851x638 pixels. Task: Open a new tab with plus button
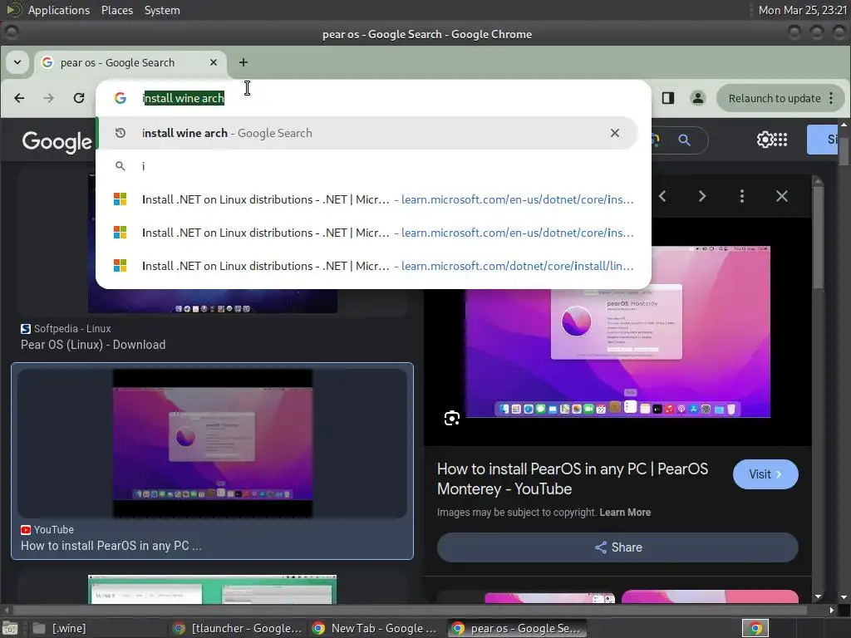[243, 62]
